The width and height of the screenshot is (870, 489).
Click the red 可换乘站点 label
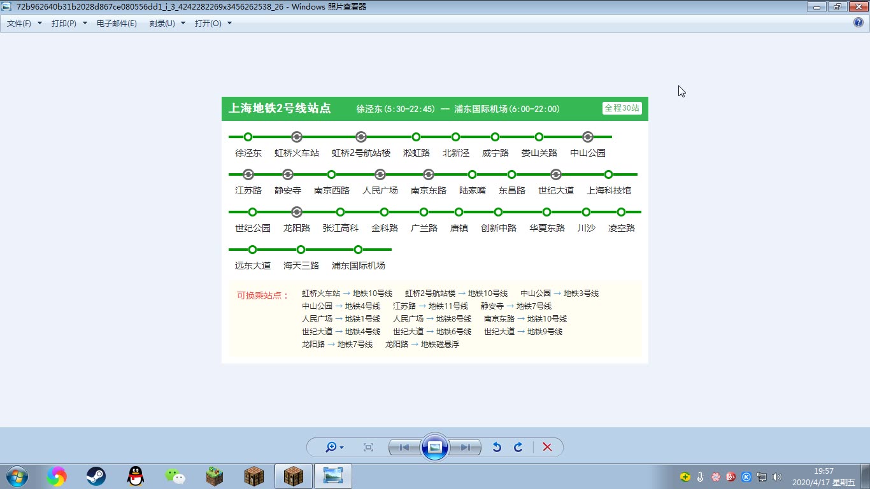pyautogui.click(x=263, y=295)
